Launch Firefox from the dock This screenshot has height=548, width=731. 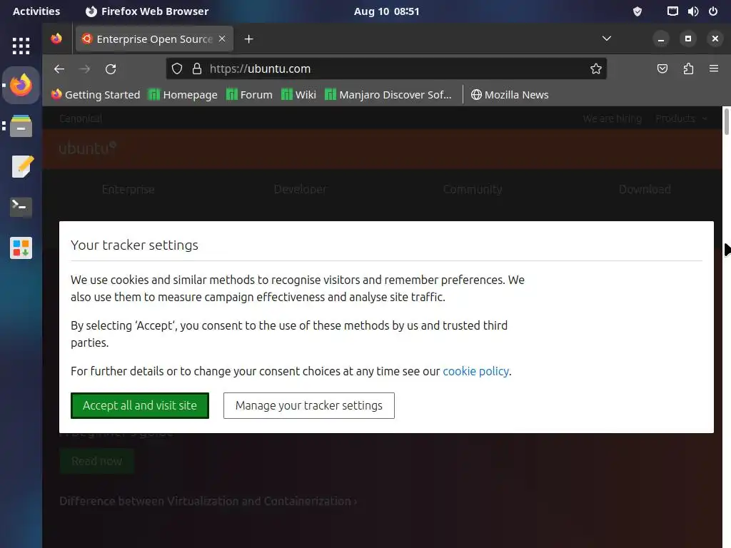pos(21,86)
